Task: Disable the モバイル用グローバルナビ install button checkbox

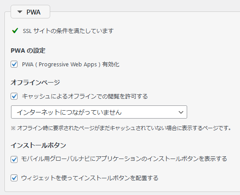Action: 14,159
